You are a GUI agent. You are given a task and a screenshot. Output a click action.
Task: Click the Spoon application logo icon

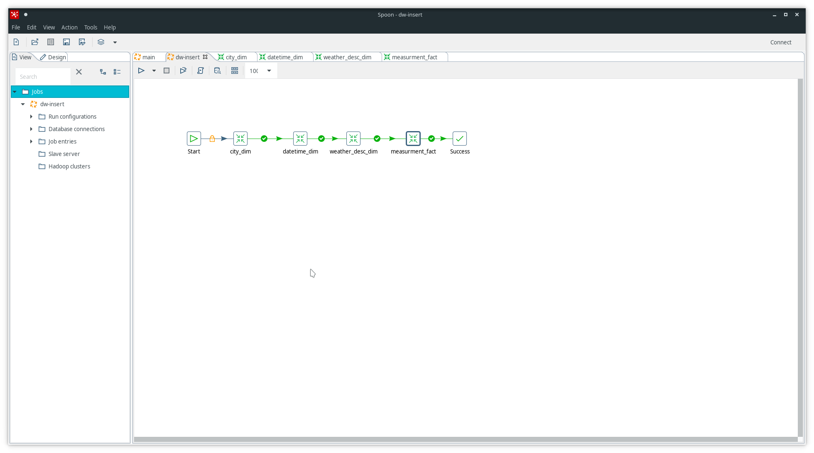[15, 15]
